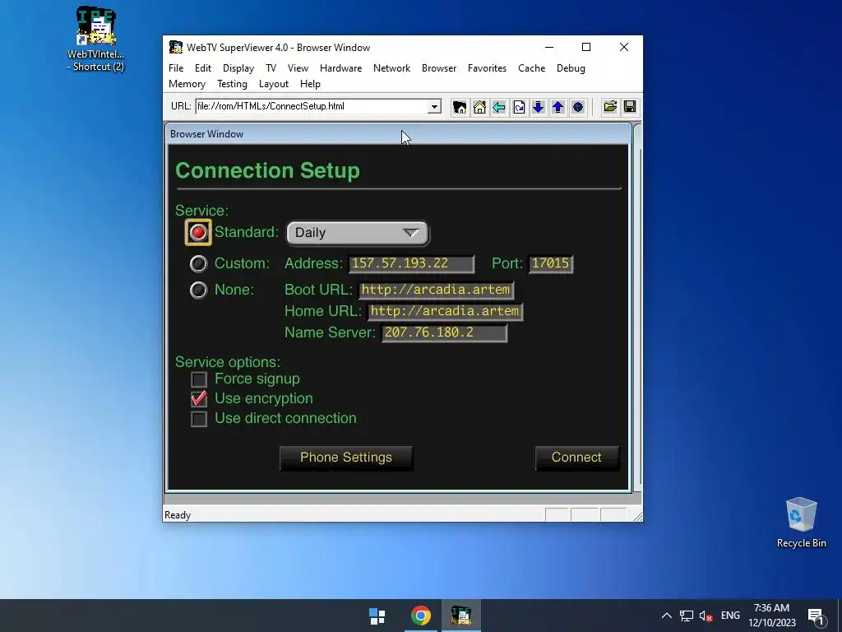Open the WebTVIntel shortcut desktop icon
The width and height of the screenshot is (842, 632).
(95, 39)
